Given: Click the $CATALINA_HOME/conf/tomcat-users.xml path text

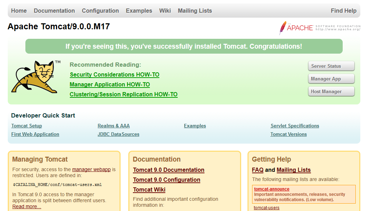Looking at the screenshot, I should coord(57,185).
